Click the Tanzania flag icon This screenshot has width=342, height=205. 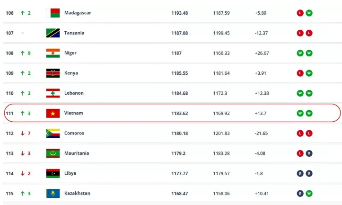click(53, 33)
